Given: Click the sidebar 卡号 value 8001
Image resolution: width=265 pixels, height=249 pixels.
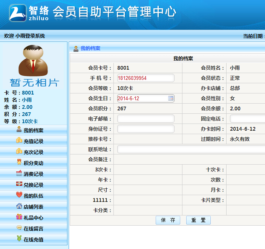Looking at the screenshot, I should tap(28, 93).
